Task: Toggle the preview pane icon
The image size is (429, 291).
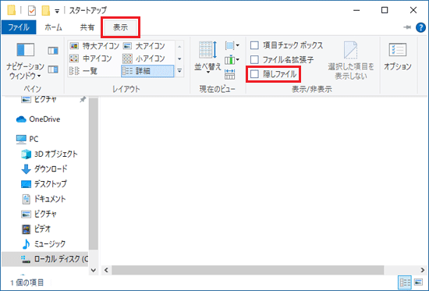Action: [53, 51]
